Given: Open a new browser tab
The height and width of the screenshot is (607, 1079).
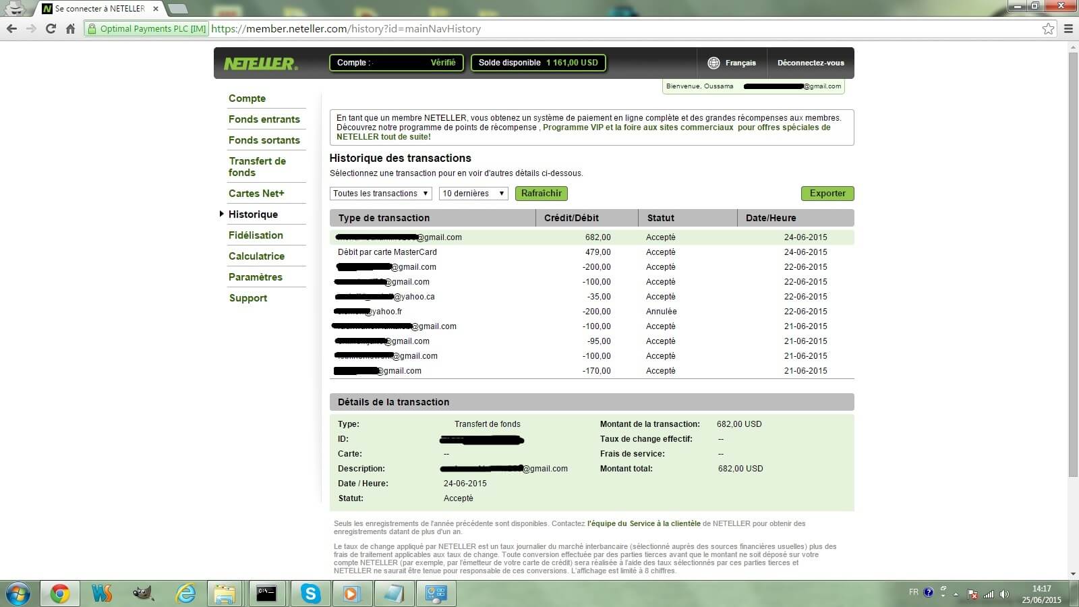Looking at the screenshot, I should (177, 9).
